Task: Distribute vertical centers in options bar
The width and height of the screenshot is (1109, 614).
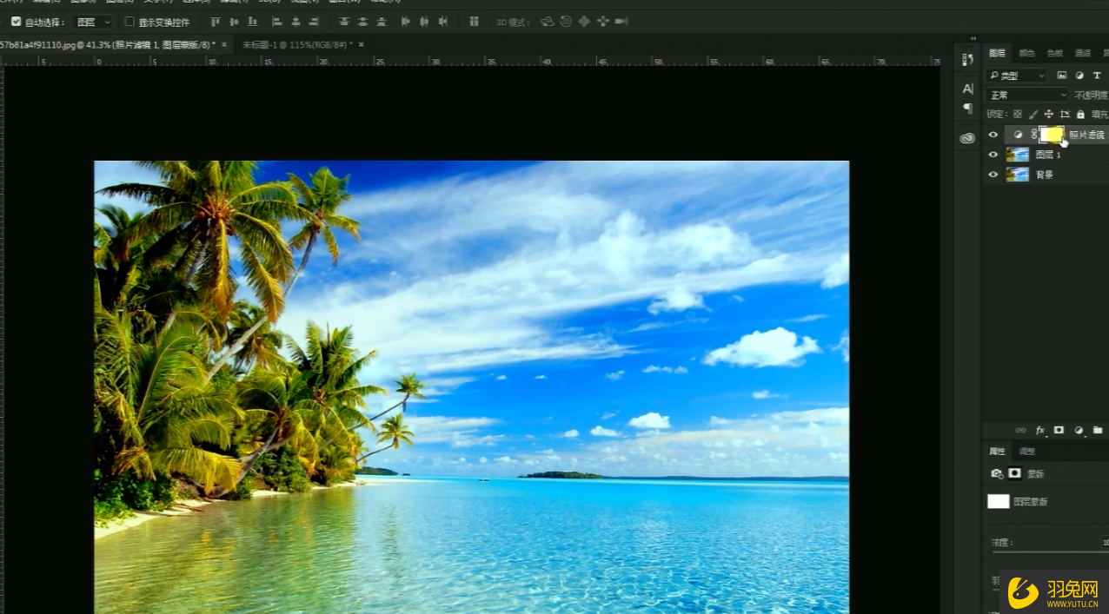Action: coord(362,22)
